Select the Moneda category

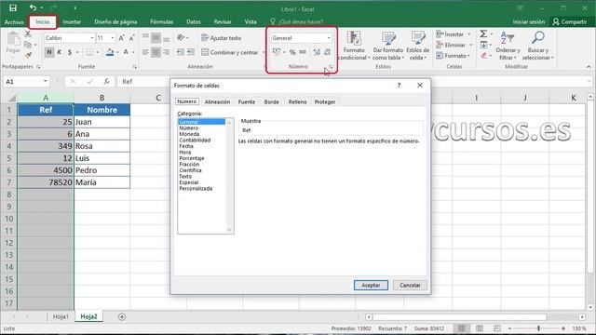[189, 134]
